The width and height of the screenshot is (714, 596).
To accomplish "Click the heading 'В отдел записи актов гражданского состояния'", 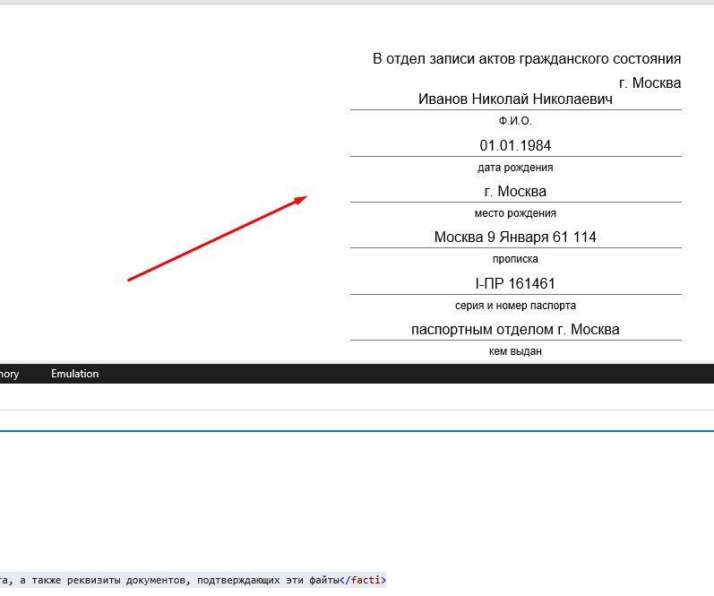I will pos(527,59).
